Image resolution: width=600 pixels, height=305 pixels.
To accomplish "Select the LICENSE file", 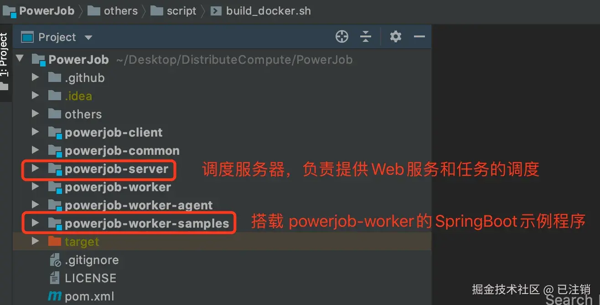I will 90,278.
